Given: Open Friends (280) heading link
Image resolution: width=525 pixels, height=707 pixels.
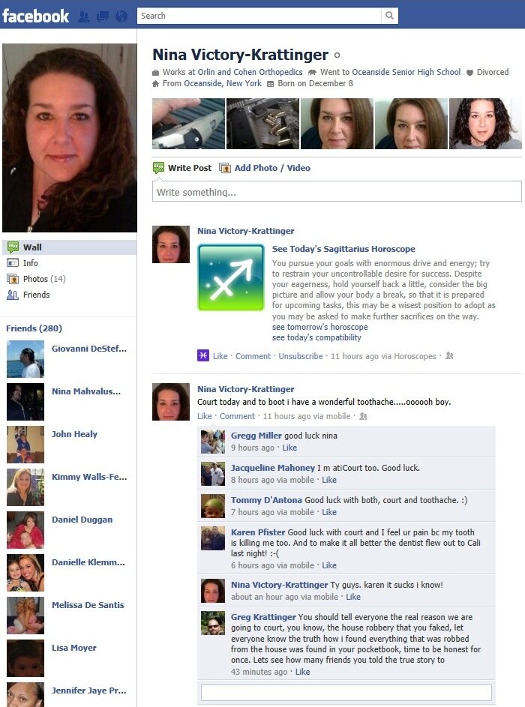Looking at the screenshot, I should 34,328.
